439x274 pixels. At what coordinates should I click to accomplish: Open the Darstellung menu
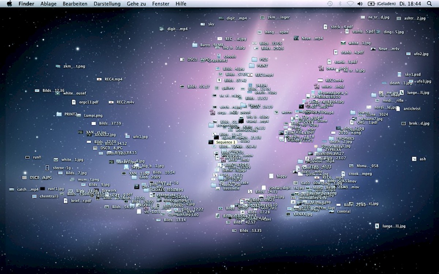[x=107, y=4]
